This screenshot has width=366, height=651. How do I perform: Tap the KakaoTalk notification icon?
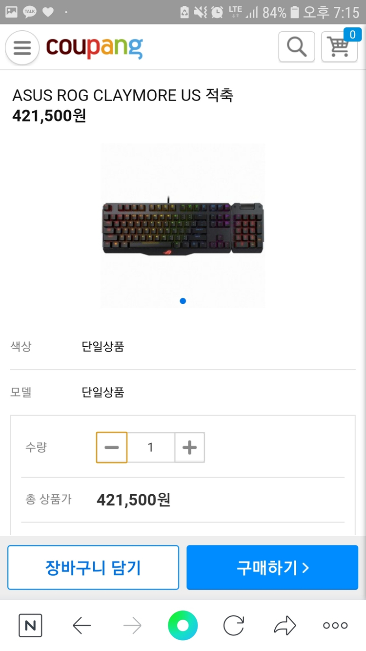click(30, 12)
